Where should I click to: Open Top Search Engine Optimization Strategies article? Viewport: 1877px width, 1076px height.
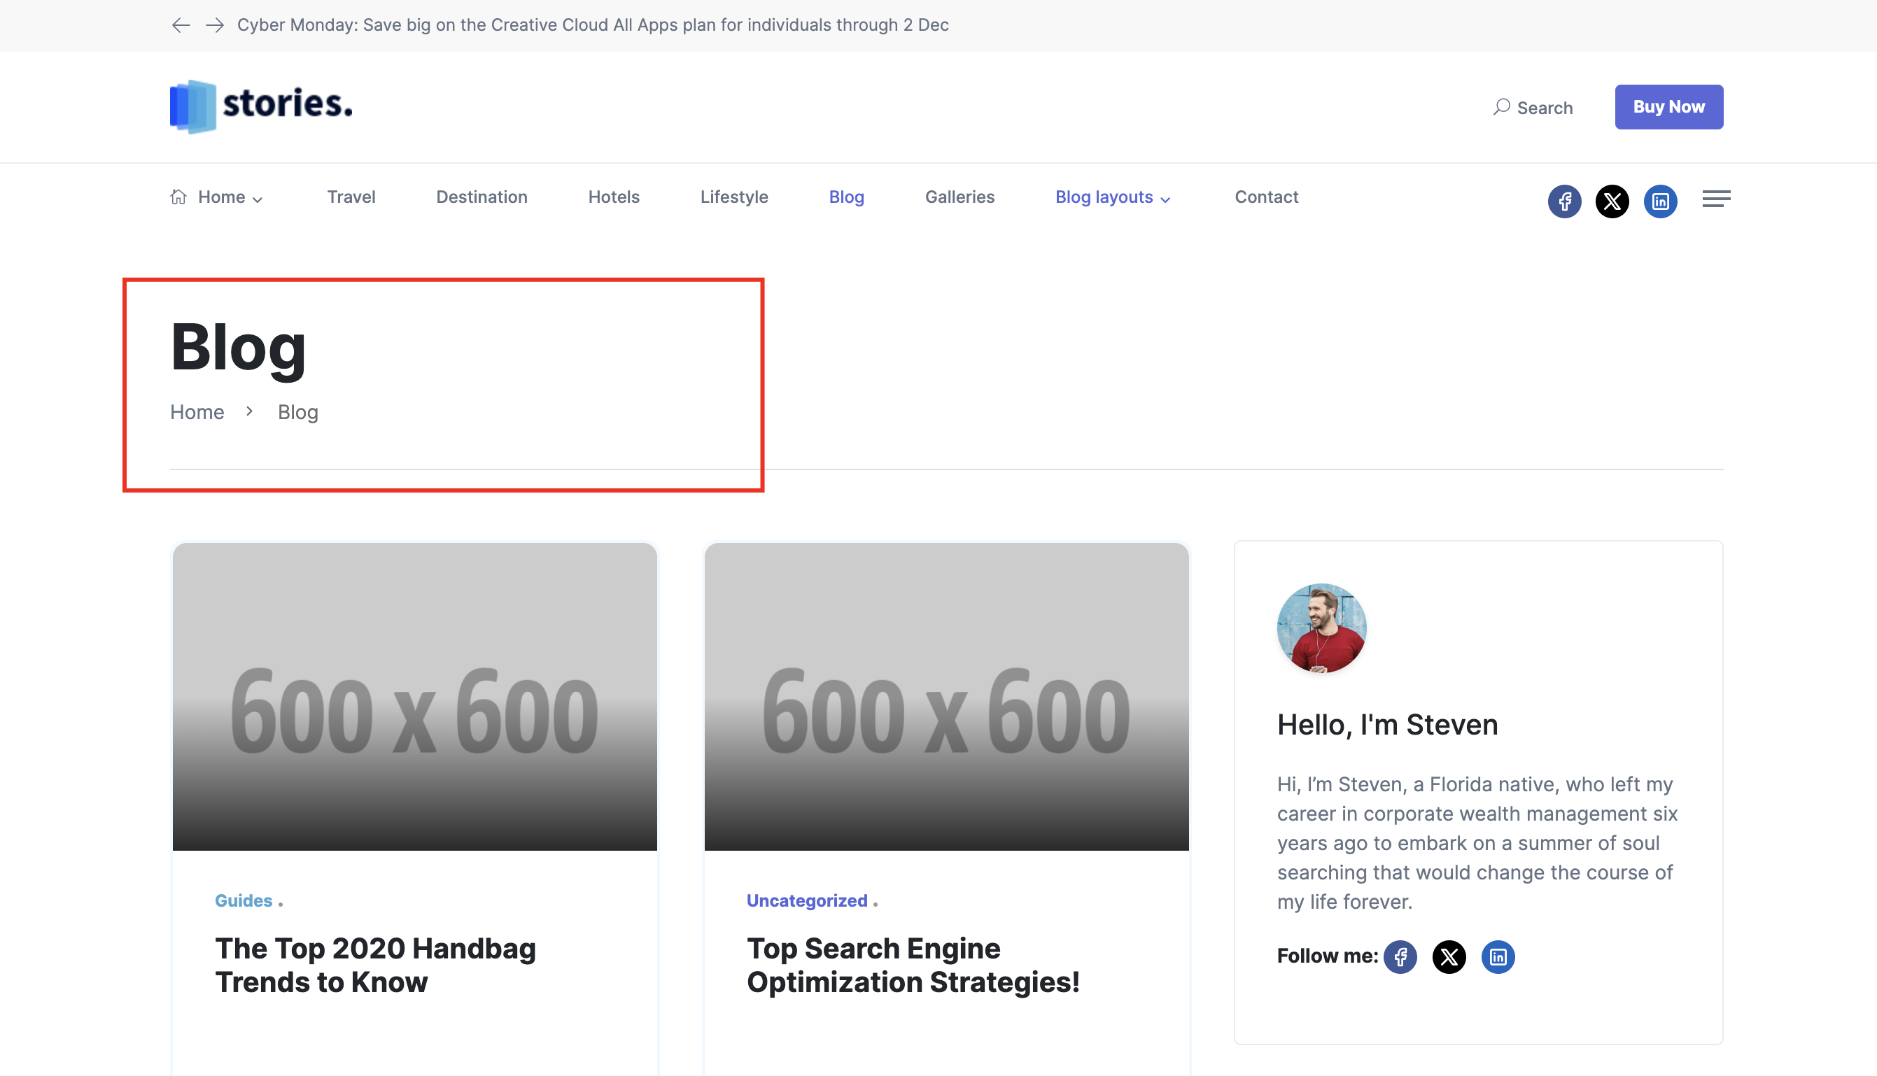(913, 965)
